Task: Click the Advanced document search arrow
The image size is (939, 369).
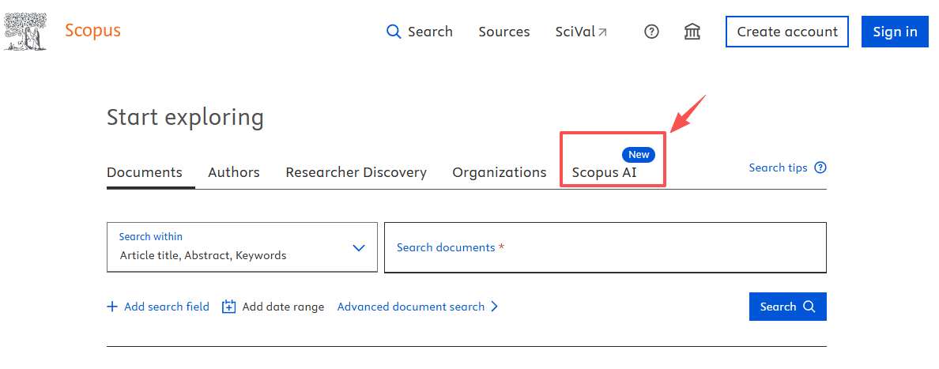Action: [x=495, y=307]
